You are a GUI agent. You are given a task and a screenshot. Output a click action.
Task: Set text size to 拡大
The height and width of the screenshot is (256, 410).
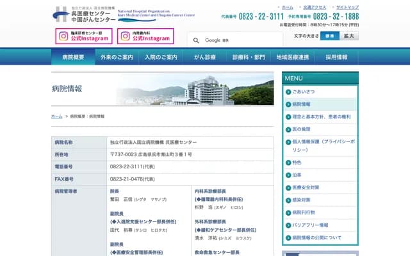(349, 36)
